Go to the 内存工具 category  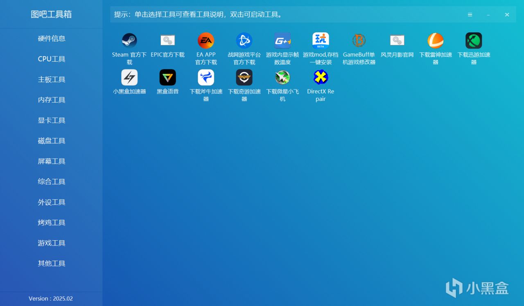tap(52, 100)
